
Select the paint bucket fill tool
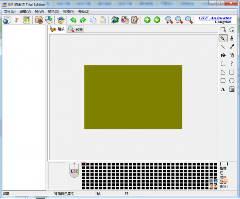(223, 55)
